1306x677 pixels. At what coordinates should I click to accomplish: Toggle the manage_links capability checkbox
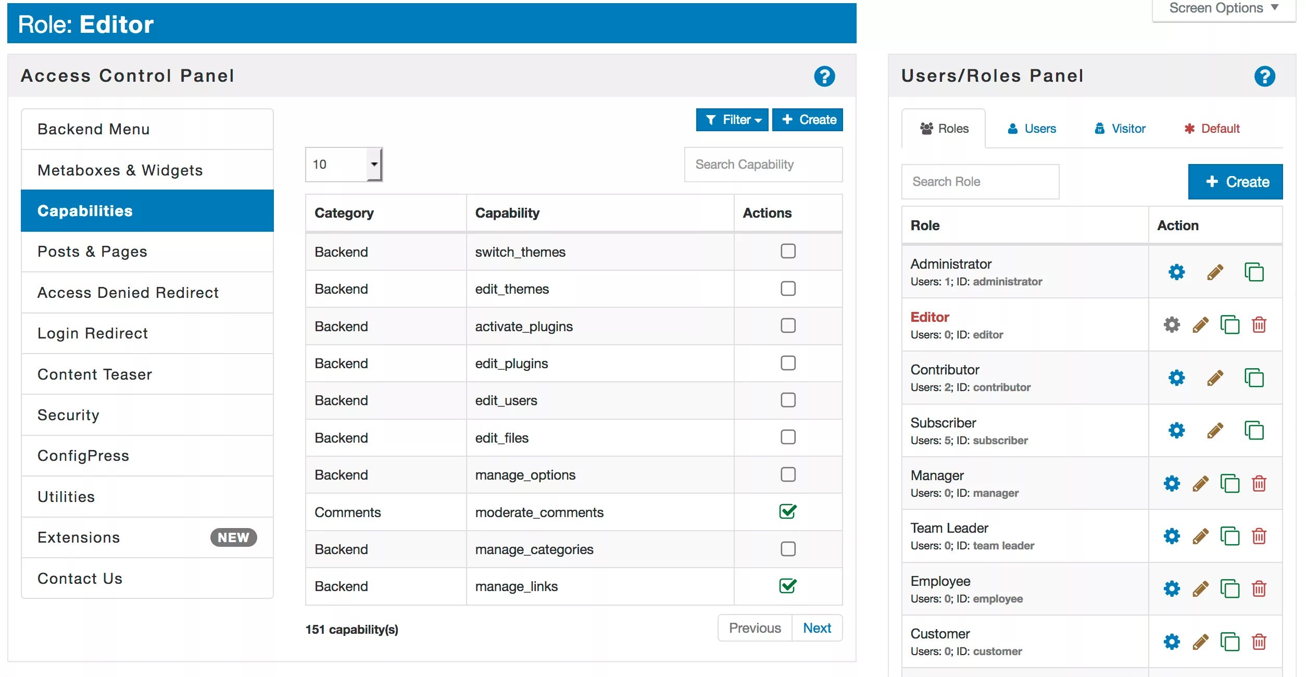(787, 586)
